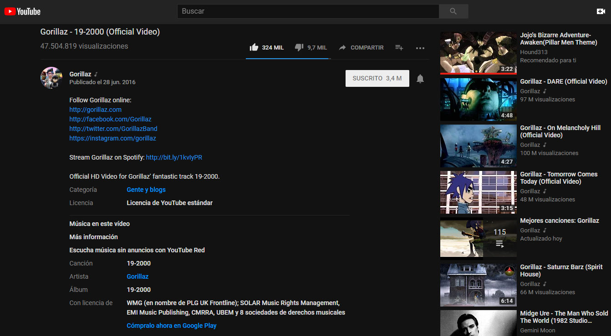
Task: Click the search magnifier button
Action: tap(453, 11)
